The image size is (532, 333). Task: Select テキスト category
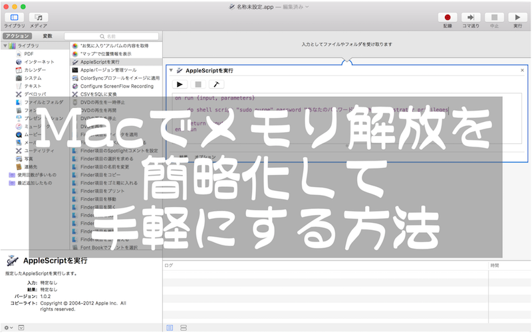coord(33,86)
